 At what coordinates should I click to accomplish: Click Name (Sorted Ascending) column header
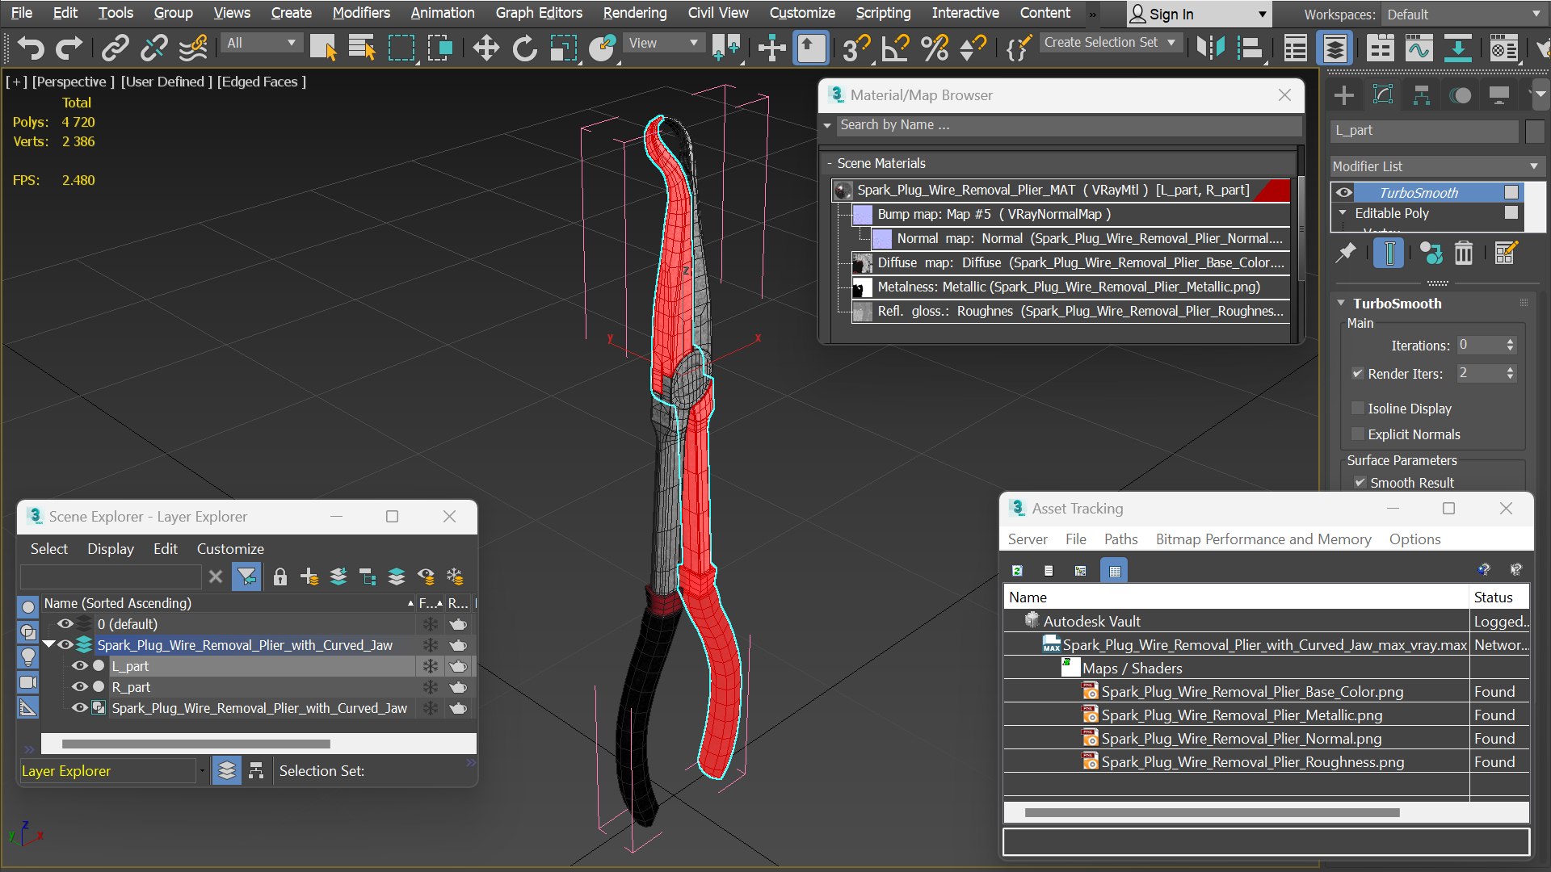click(228, 603)
